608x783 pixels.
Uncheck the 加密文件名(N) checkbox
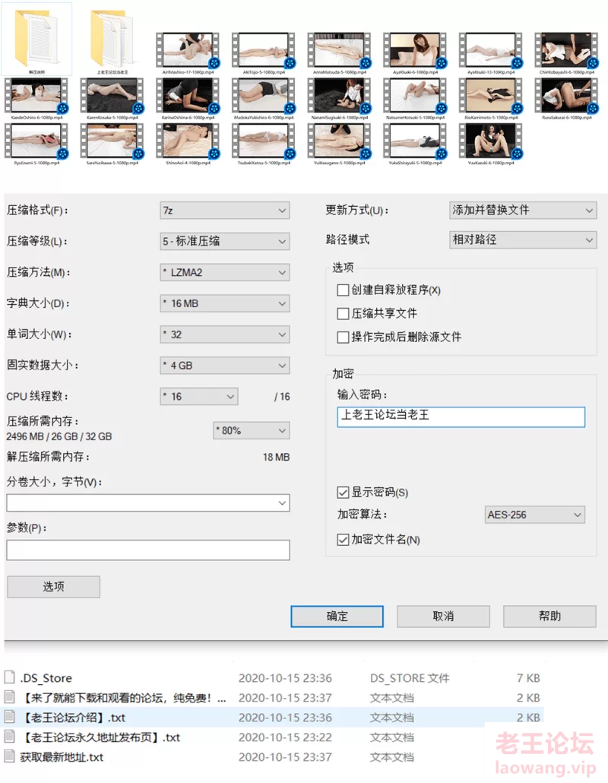pos(343,540)
